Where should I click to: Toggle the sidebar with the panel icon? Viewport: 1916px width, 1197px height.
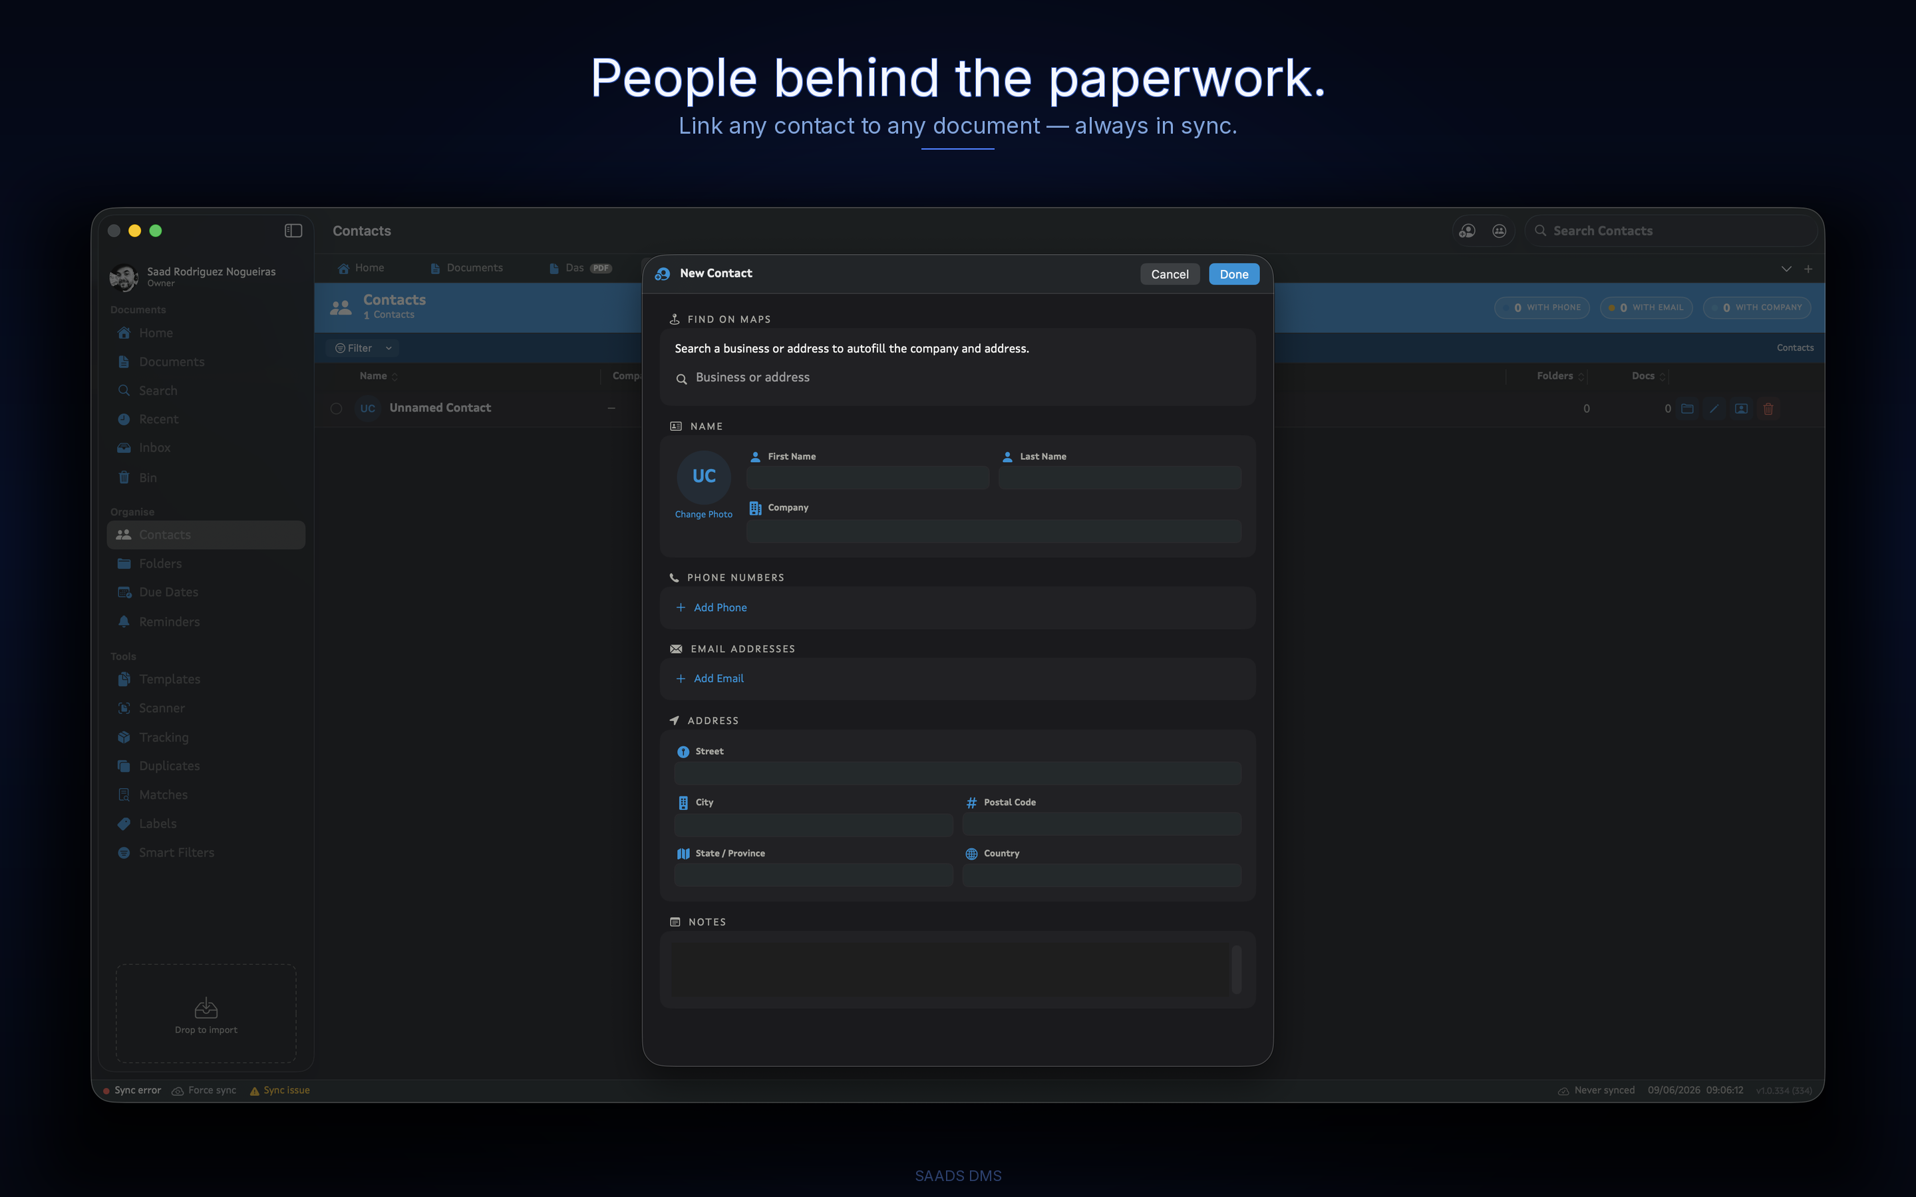tap(293, 230)
